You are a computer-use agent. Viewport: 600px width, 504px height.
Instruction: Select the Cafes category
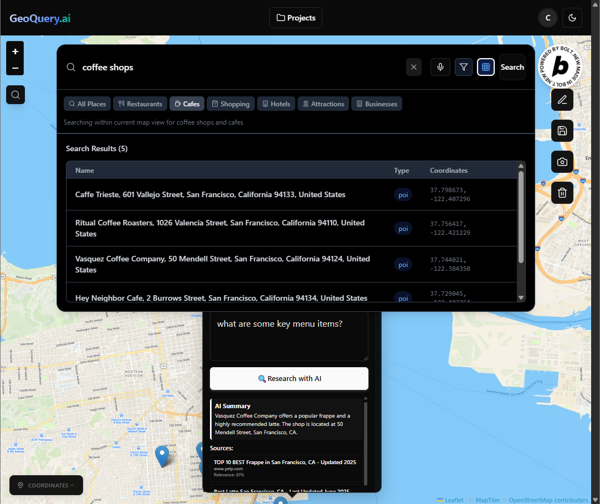coord(187,104)
